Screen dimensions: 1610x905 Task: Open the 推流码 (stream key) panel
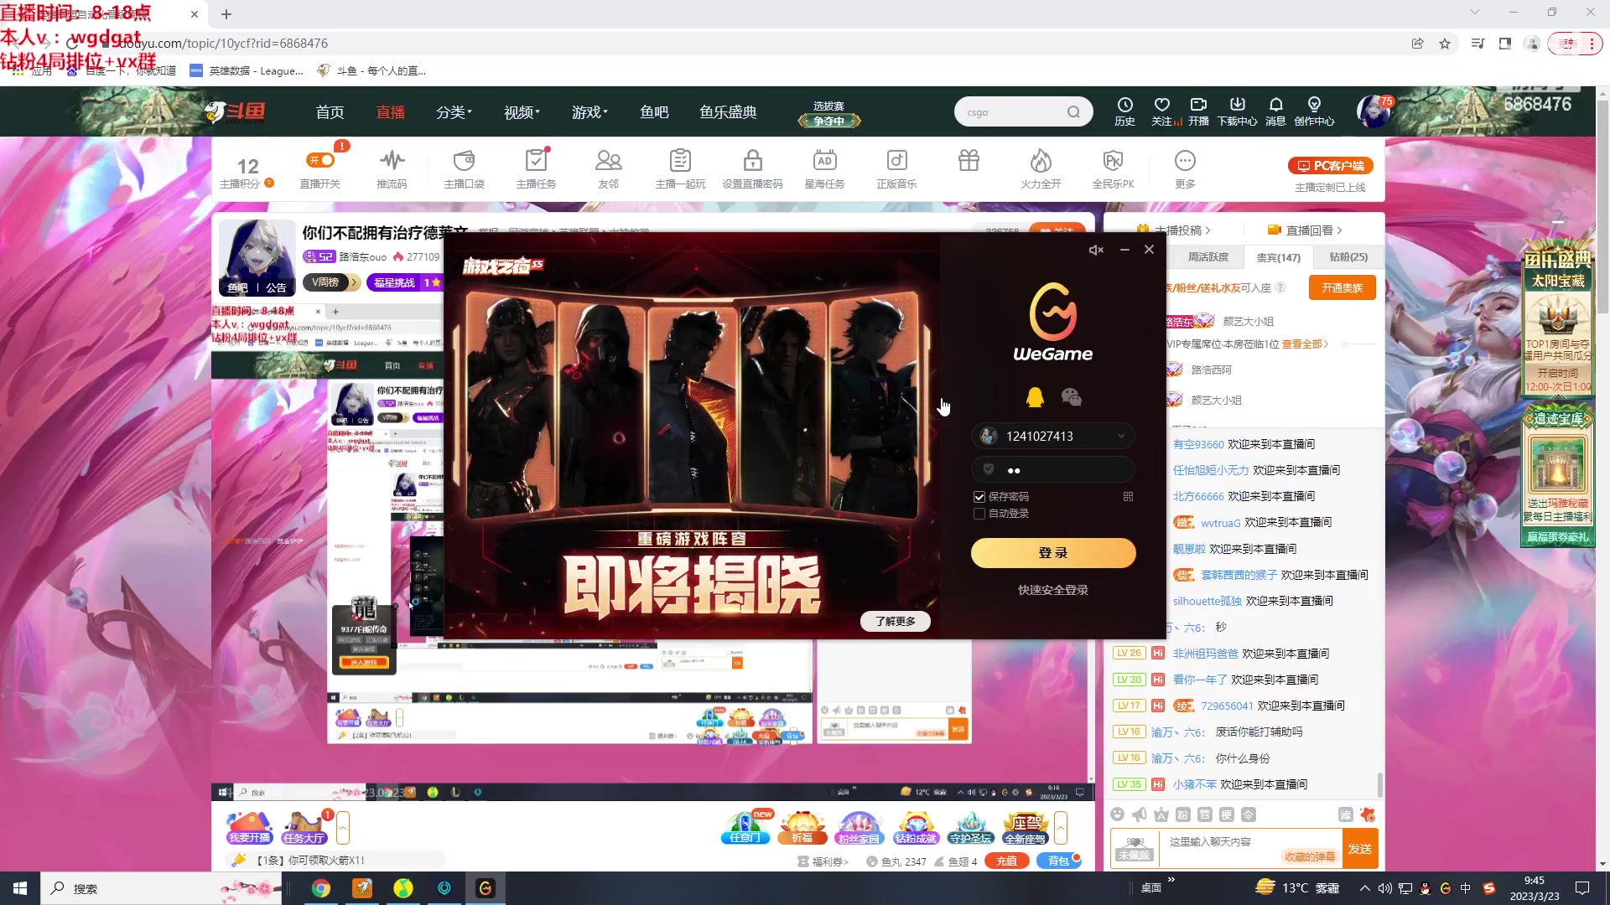(392, 168)
